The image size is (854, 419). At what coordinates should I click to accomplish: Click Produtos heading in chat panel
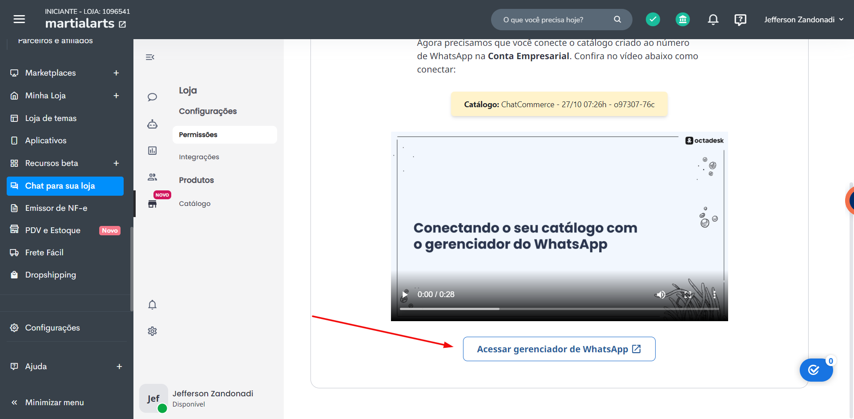(x=196, y=180)
